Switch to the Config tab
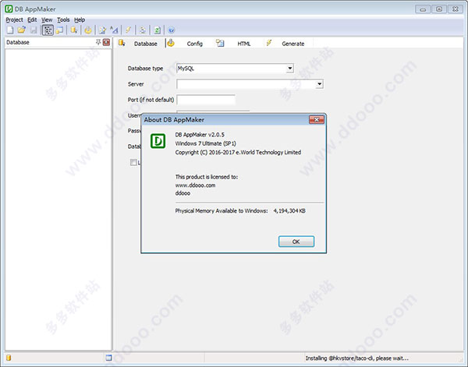Screen dimensions: 468x367 pyautogui.click(x=194, y=44)
